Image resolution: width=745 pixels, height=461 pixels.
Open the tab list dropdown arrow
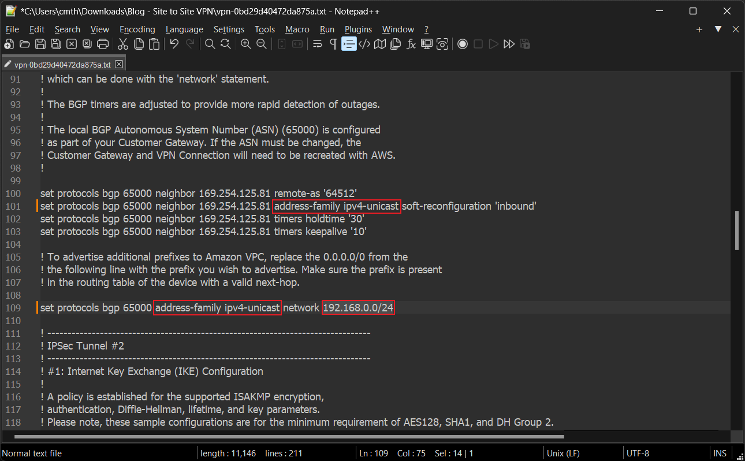point(718,29)
